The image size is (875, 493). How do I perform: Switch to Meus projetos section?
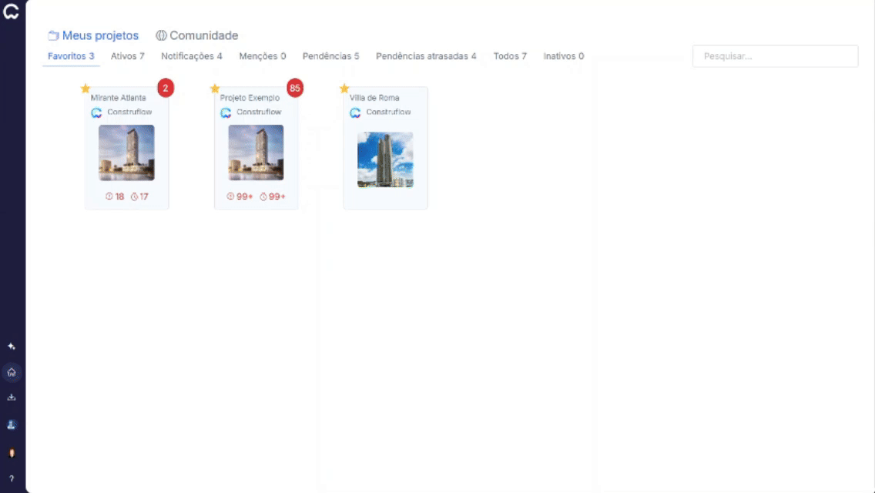tap(93, 35)
